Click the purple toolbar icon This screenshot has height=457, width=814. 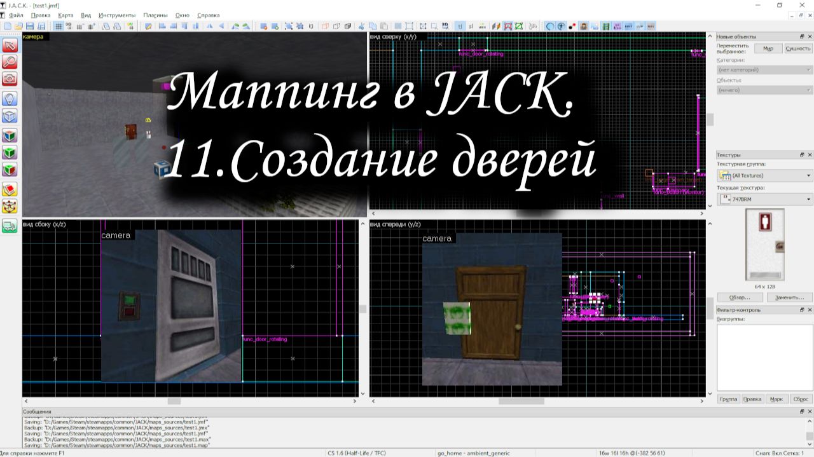tap(617, 26)
